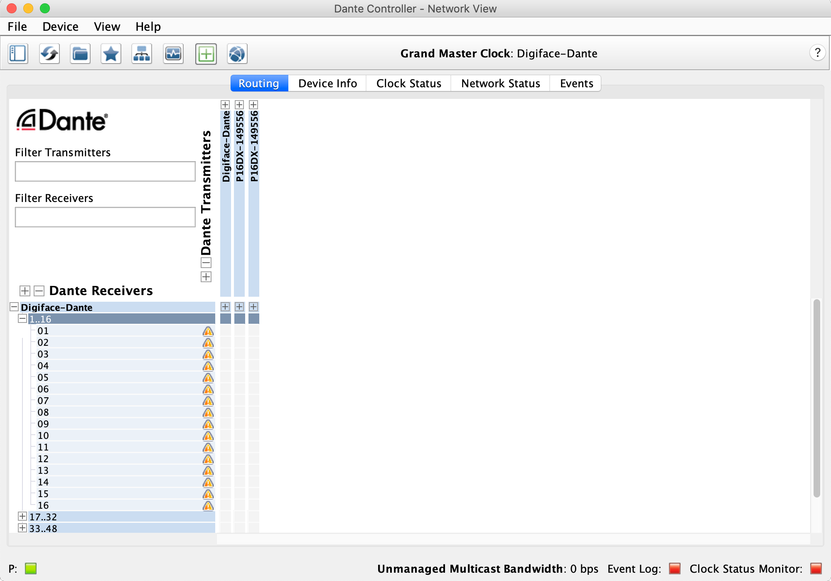This screenshot has width=831, height=581.
Task: Click the help question mark button
Action: pyautogui.click(x=817, y=53)
